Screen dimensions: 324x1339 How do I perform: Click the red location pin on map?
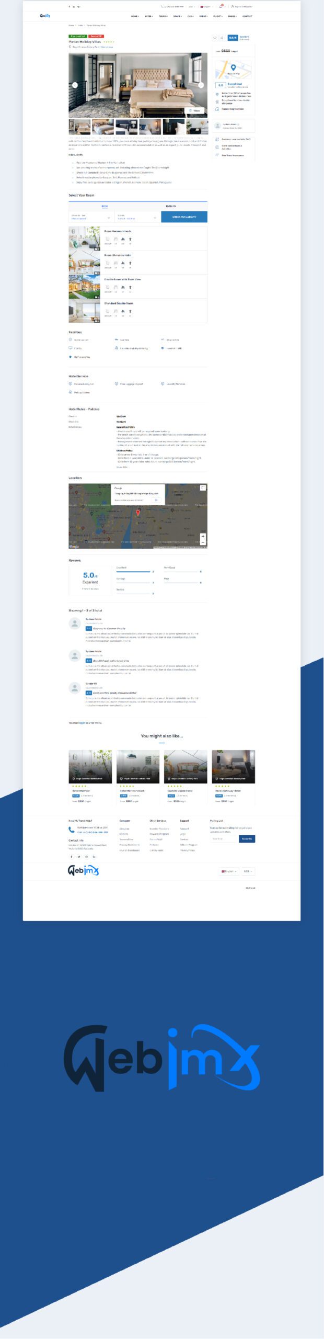pos(138,513)
